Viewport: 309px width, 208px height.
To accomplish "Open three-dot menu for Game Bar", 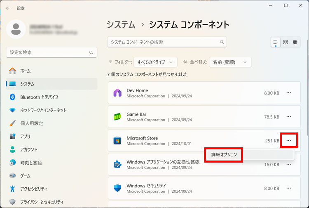I will [x=288, y=117].
